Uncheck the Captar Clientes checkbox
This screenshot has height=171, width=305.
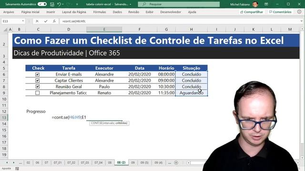pos(37,80)
